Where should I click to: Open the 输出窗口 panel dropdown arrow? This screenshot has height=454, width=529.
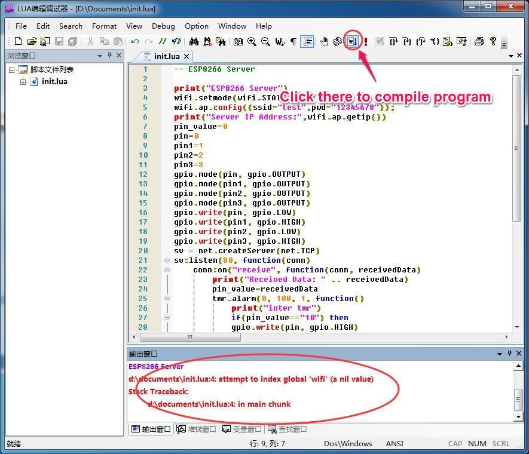(500, 354)
